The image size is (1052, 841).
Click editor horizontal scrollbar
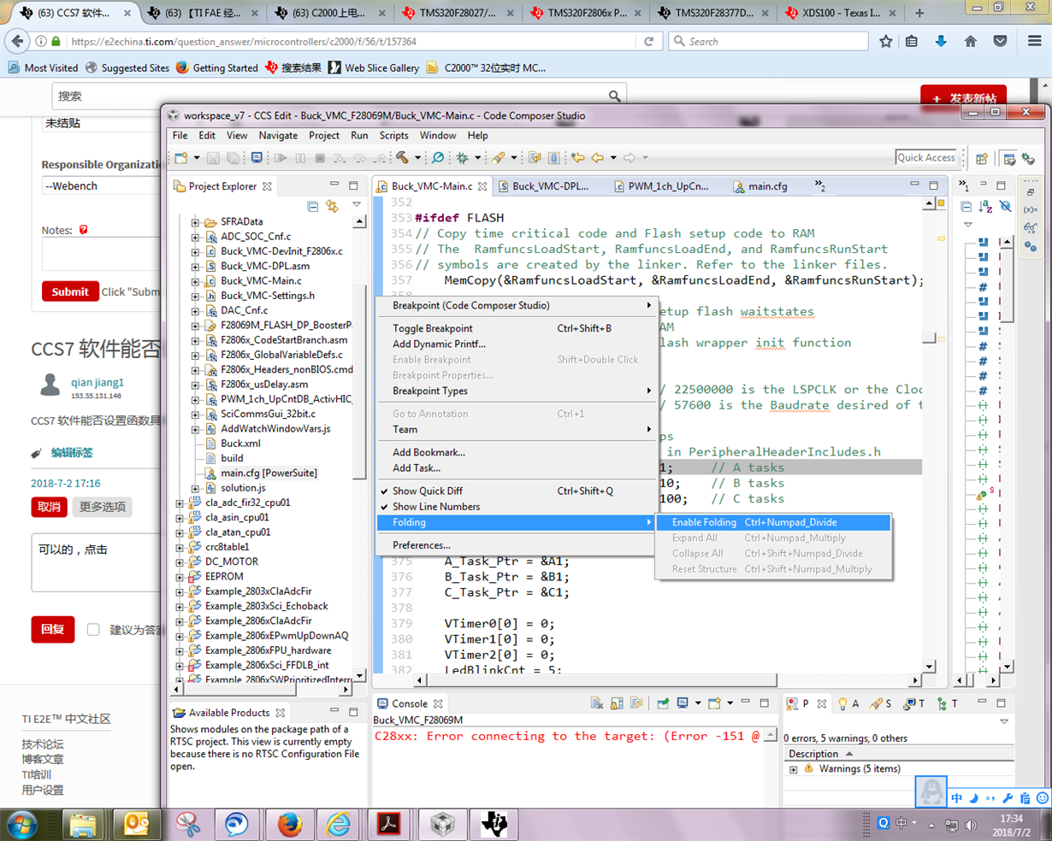coord(601,680)
